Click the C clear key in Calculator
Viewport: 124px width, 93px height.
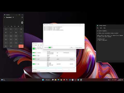[16, 29]
